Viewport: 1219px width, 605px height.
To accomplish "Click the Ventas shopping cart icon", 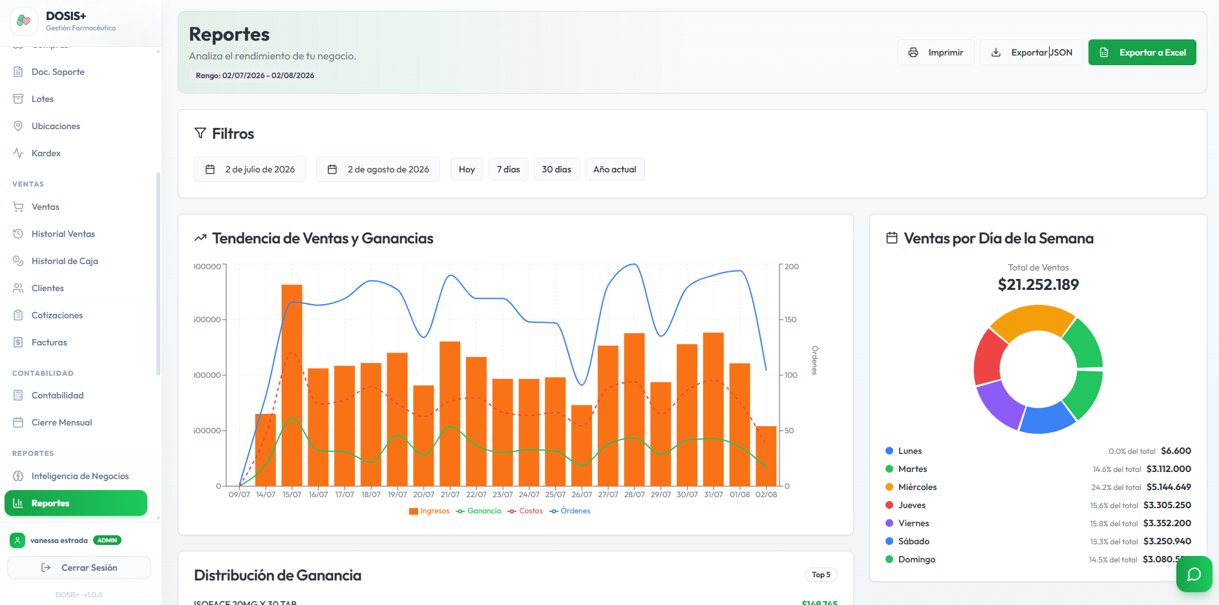I will 18,207.
